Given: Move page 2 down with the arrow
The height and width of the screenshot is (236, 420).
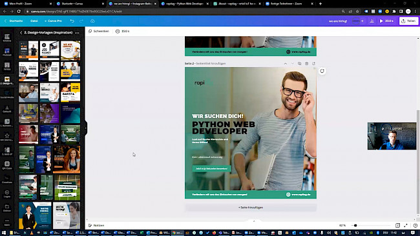Looking at the screenshot, I should coord(293,64).
